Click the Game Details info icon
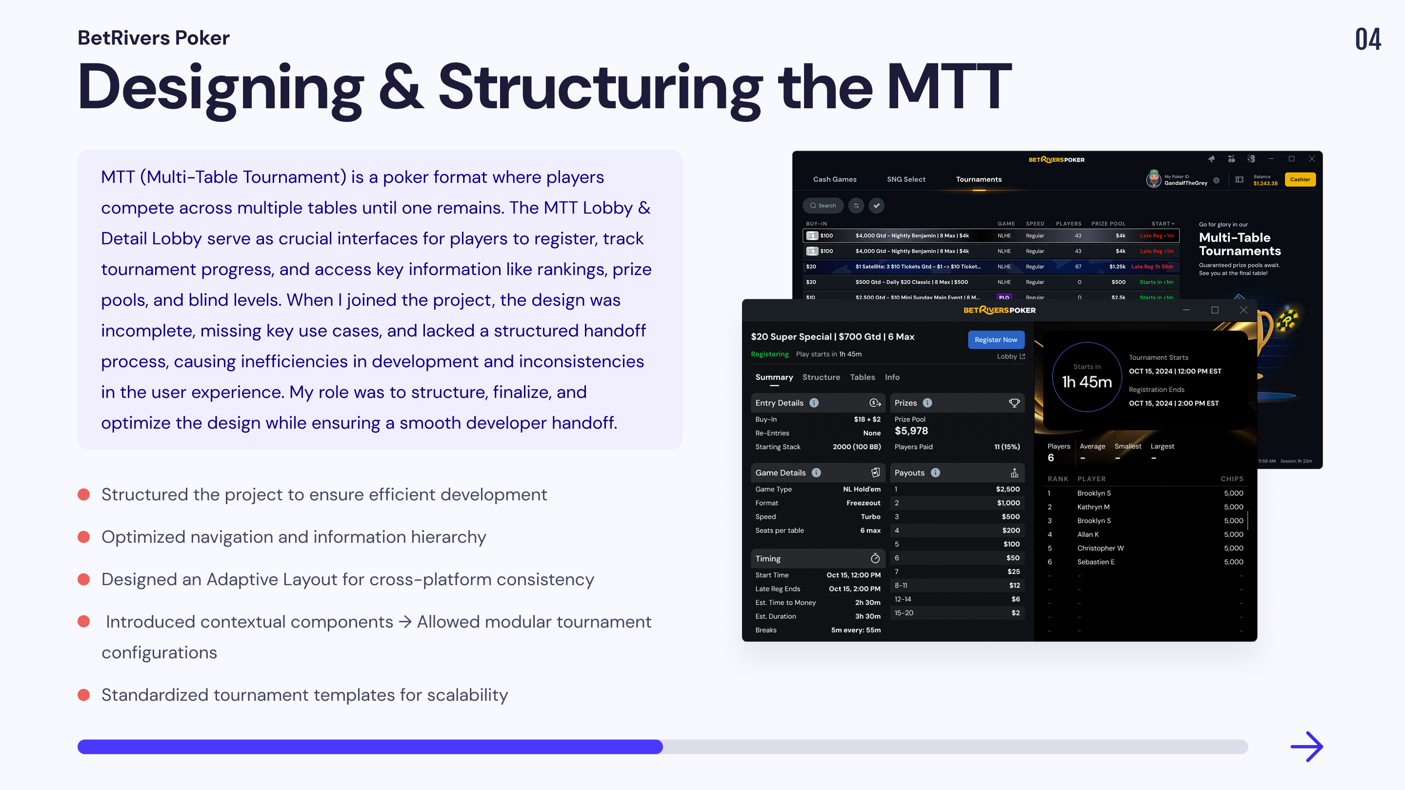The width and height of the screenshot is (1405, 790). (816, 473)
